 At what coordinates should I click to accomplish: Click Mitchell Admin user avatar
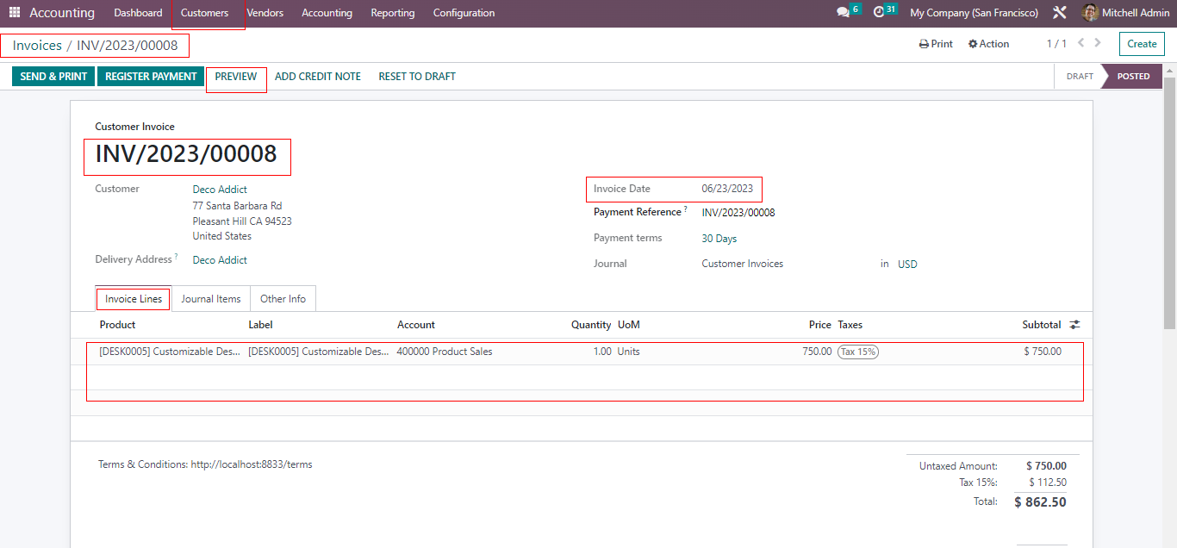(x=1090, y=13)
